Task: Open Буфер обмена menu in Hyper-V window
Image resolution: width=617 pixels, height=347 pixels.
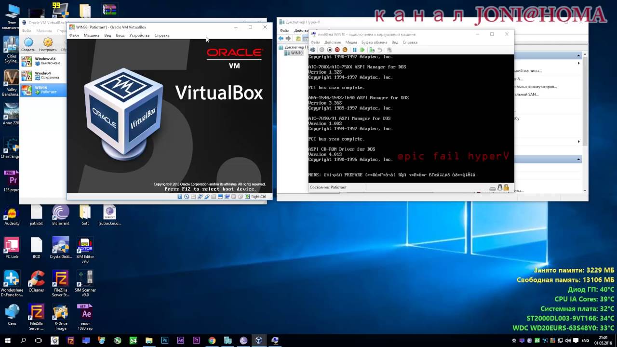Action: 374,42
